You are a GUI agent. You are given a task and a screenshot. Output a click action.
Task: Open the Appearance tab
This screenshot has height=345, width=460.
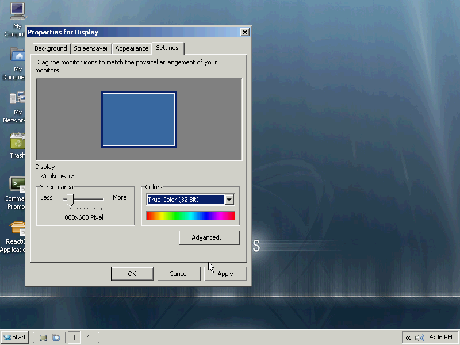[132, 49]
